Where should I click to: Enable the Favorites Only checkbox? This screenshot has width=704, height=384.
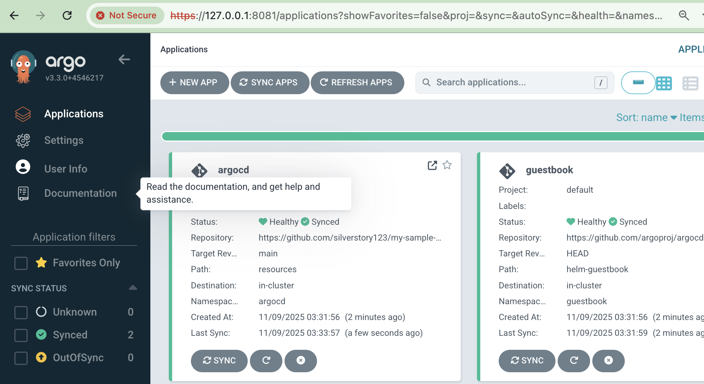point(21,263)
